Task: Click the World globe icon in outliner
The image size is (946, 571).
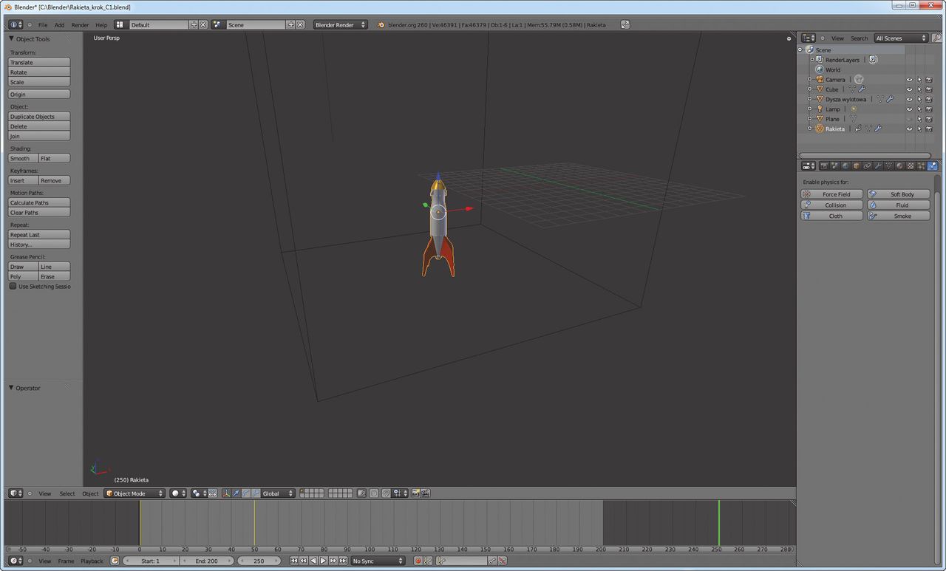Action: [820, 69]
